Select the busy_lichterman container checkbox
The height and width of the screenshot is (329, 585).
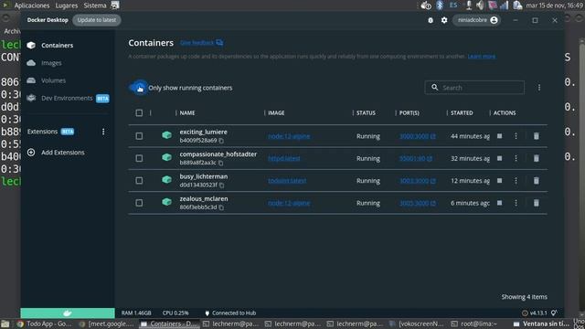[139, 181]
